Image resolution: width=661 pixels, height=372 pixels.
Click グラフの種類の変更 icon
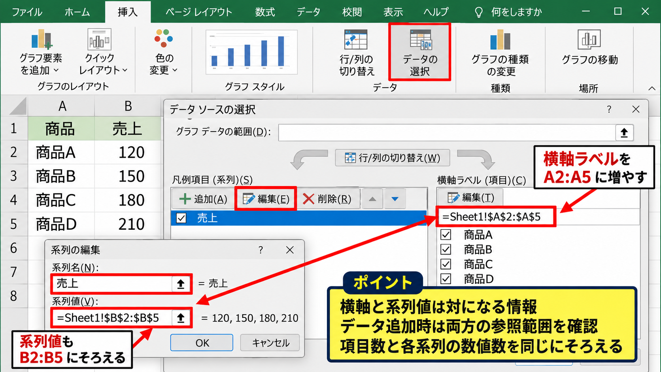point(500,53)
